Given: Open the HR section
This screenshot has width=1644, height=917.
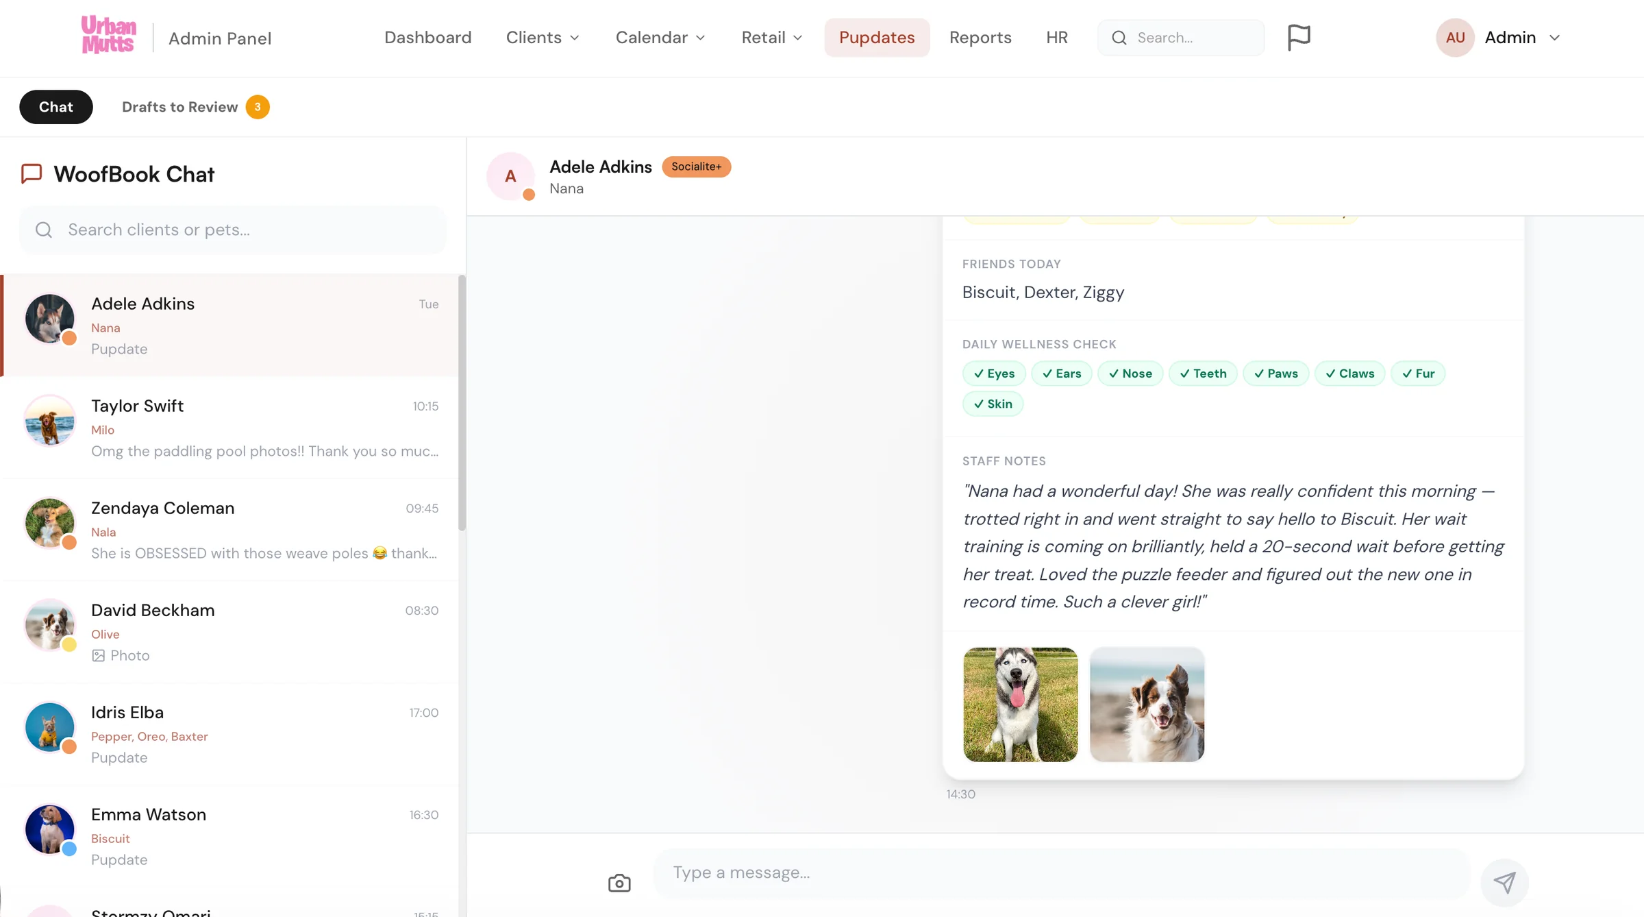Looking at the screenshot, I should click(x=1057, y=38).
